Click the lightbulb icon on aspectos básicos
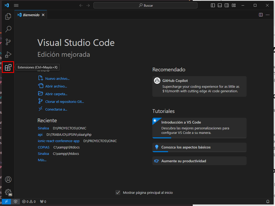The width and height of the screenshot is (275, 206). point(157,147)
